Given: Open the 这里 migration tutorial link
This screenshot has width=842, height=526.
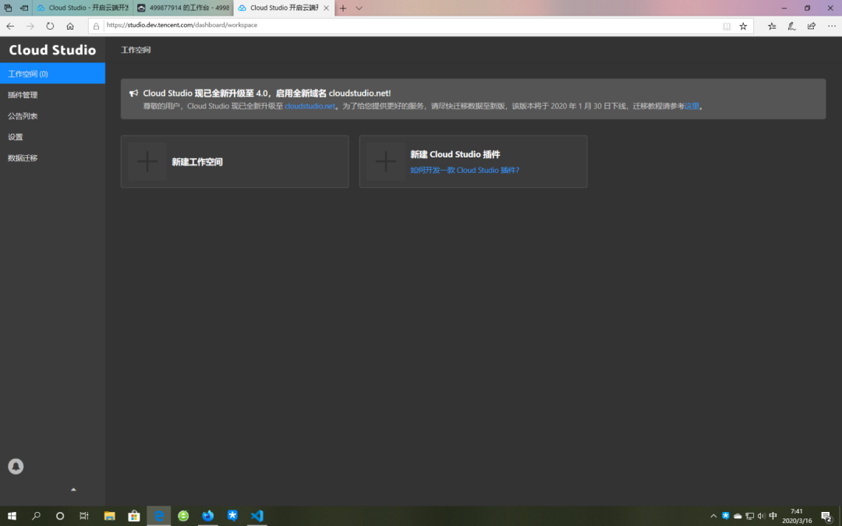Looking at the screenshot, I should pos(691,105).
